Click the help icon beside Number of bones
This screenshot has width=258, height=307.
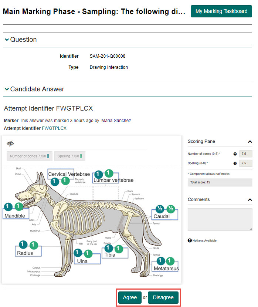(x=235, y=154)
